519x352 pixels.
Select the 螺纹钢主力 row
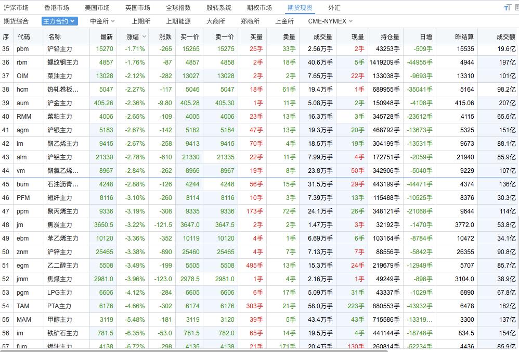(63, 62)
